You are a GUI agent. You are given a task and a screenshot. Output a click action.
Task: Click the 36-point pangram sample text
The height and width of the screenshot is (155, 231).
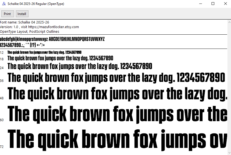(116, 78)
